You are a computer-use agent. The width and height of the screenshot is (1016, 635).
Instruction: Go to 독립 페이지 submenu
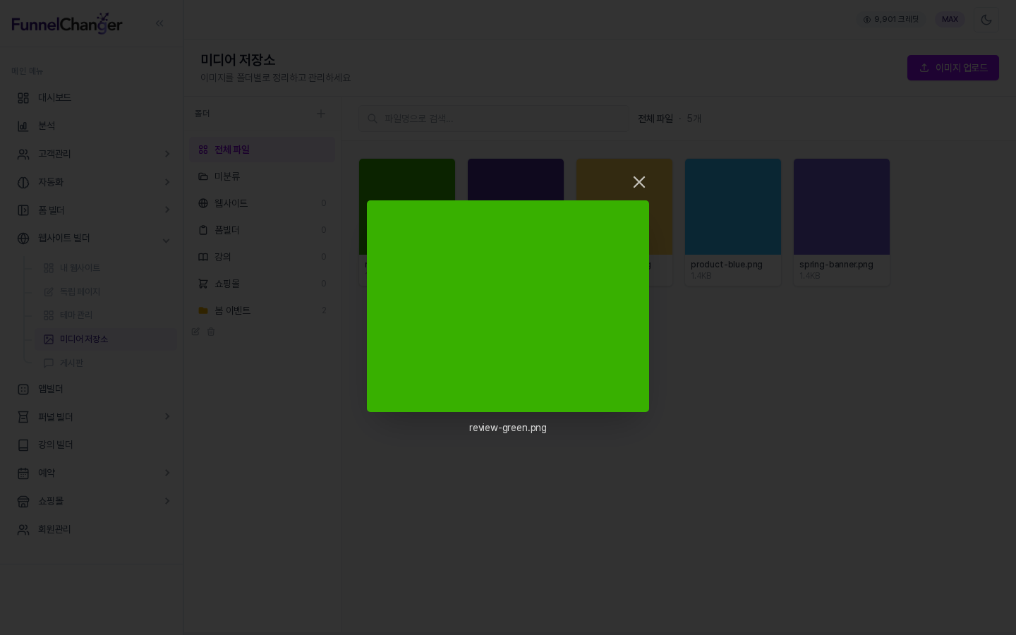pyautogui.click(x=106, y=291)
